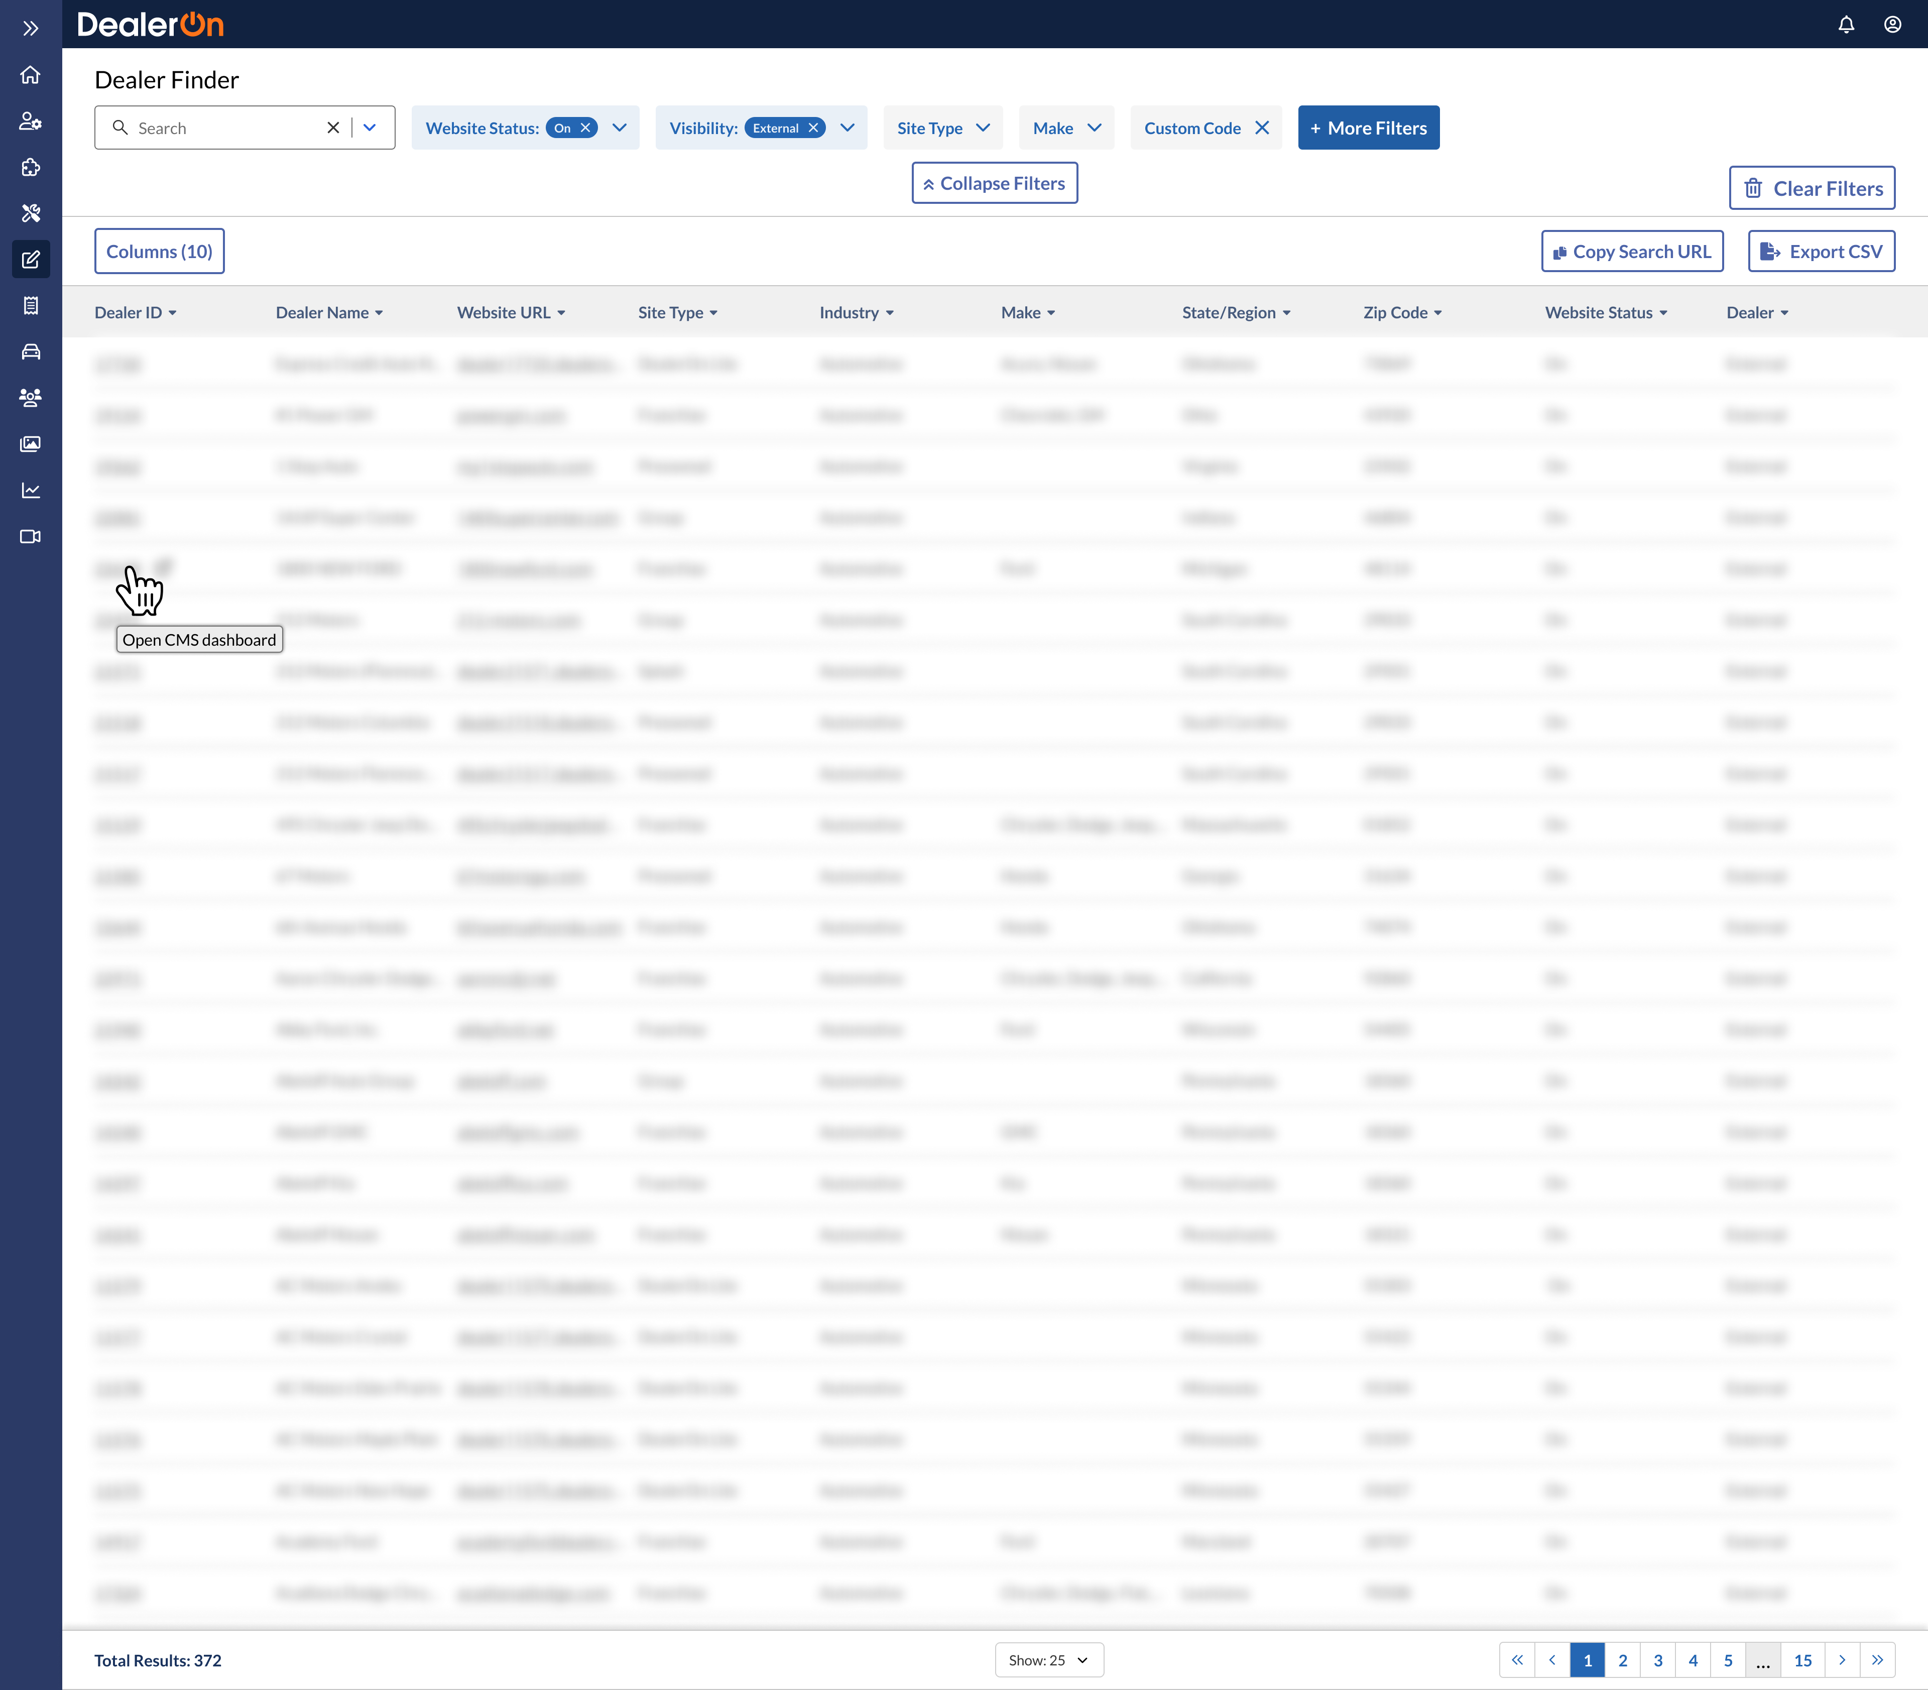
Task: Select page 15 in pagination
Action: (x=1802, y=1660)
